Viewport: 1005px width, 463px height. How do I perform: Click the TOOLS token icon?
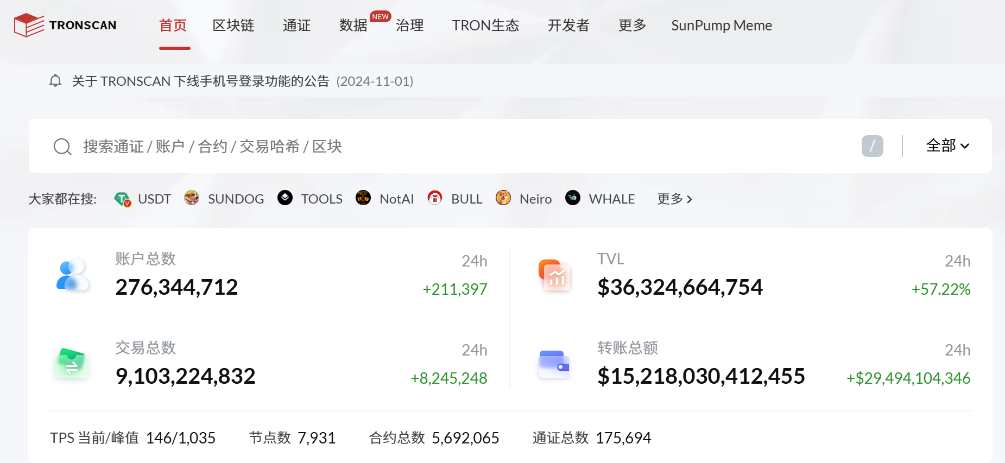click(285, 198)
